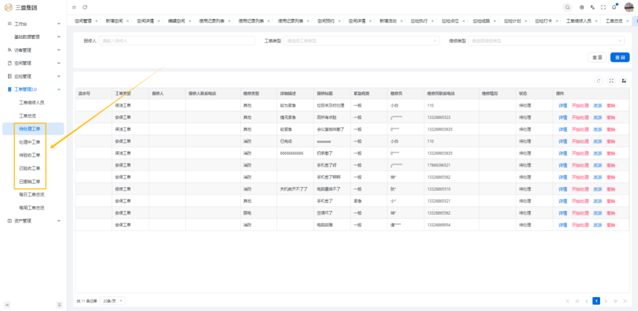Open the 维修类型 dropdown
638x311 pixels.
pyautogui.click(x=546, y=41)
